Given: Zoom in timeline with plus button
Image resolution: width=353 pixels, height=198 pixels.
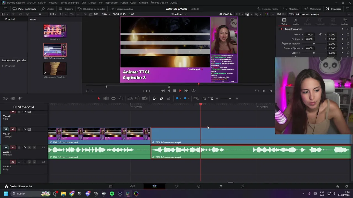Looking at the screenshot, I should tap(237, 98).
